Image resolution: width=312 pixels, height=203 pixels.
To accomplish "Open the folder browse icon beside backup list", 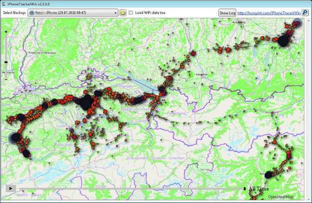I will point(123,13).
